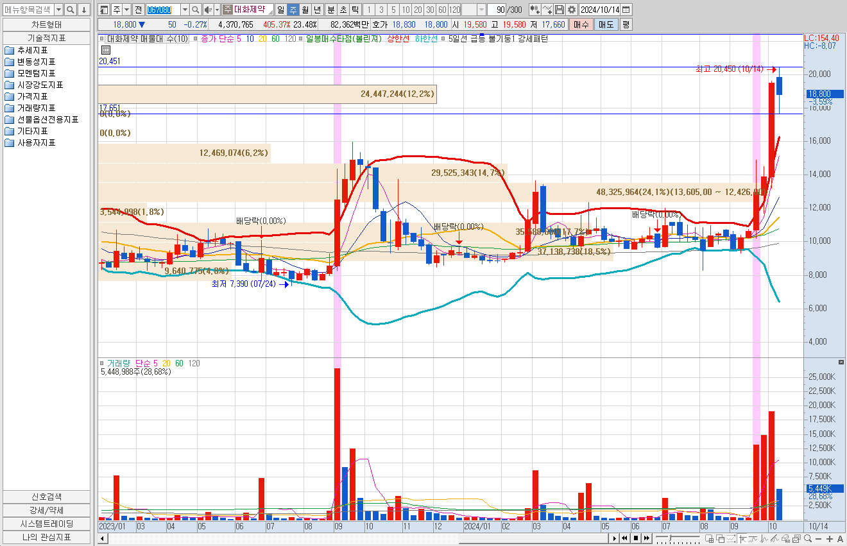This screenshot has height=546, width=847.
Task: Click the 평 button
Action: pos(626,24)
